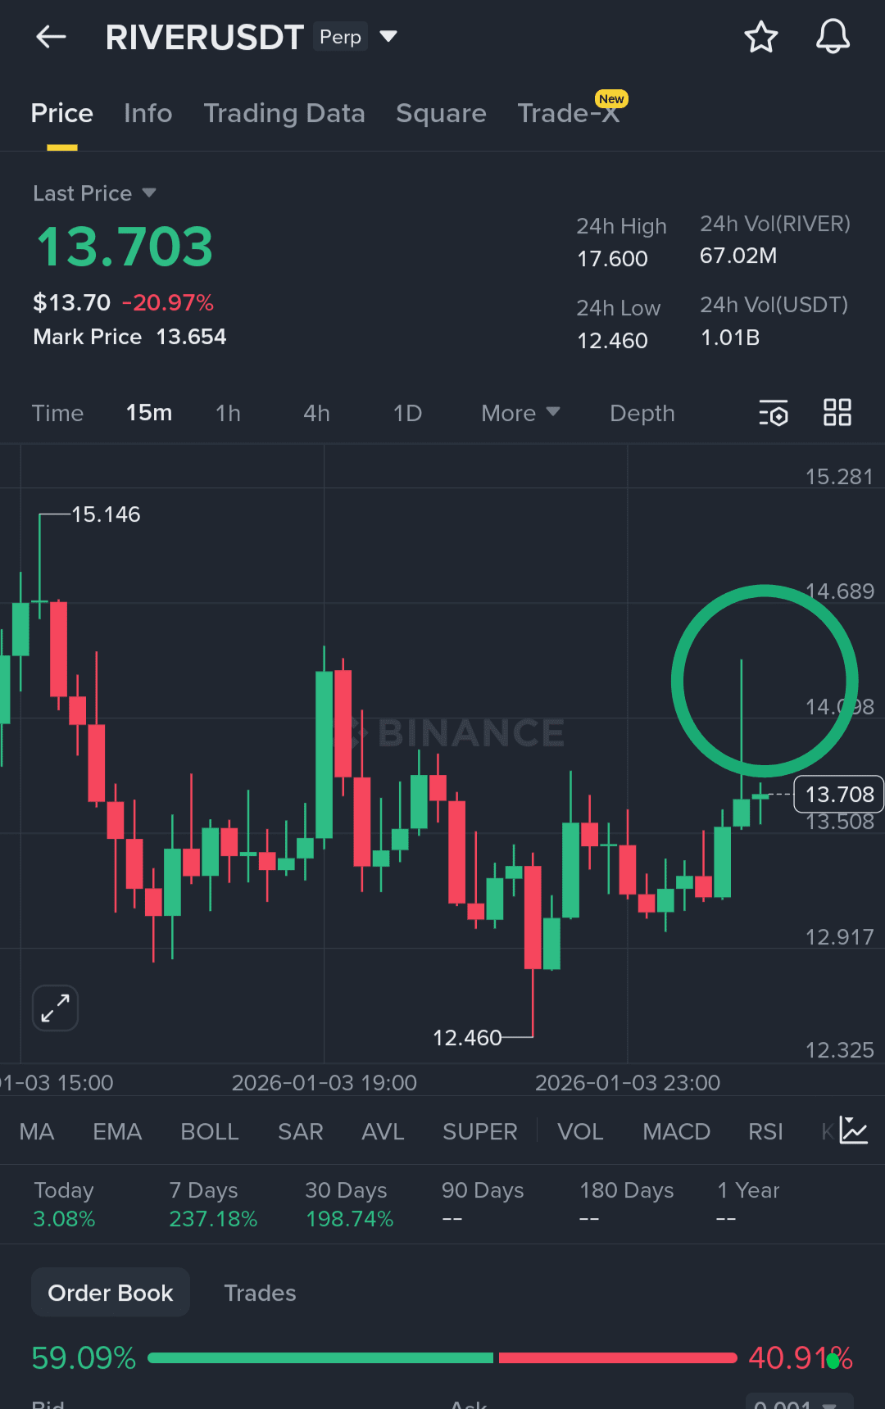
Task: Tap the Mark Price 13.654 text
Action: click(129, 337)
